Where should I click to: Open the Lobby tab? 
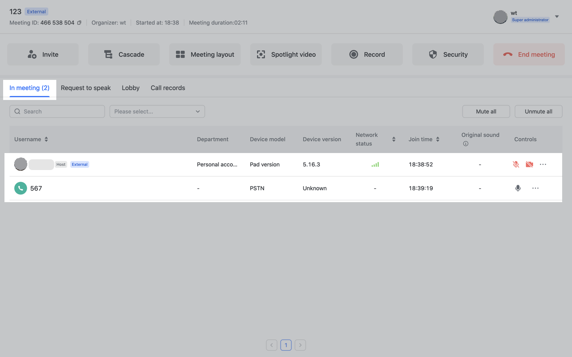click(130, 88)
